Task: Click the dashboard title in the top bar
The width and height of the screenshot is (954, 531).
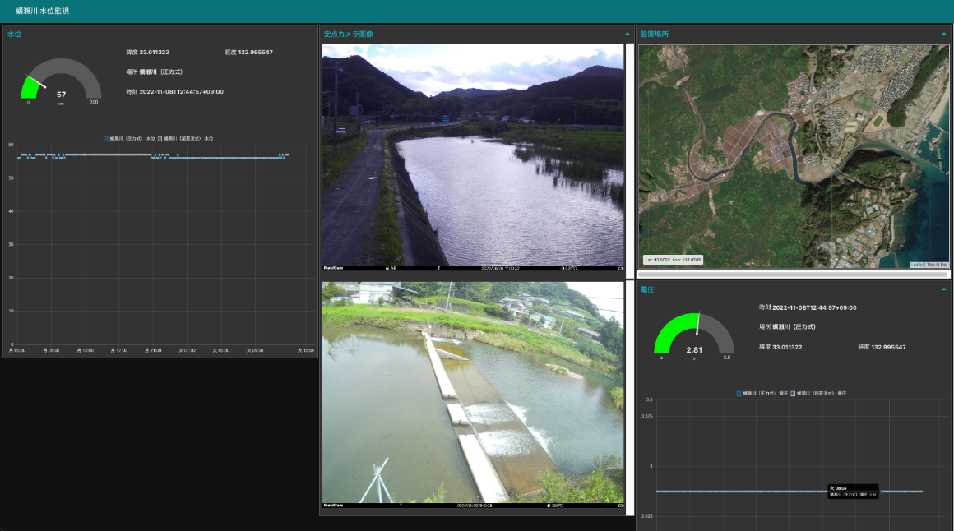Action: [x=43, y=11]
